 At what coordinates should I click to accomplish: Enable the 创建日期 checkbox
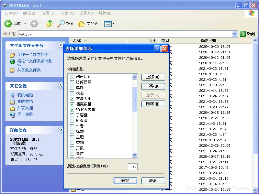click(72, 77)
